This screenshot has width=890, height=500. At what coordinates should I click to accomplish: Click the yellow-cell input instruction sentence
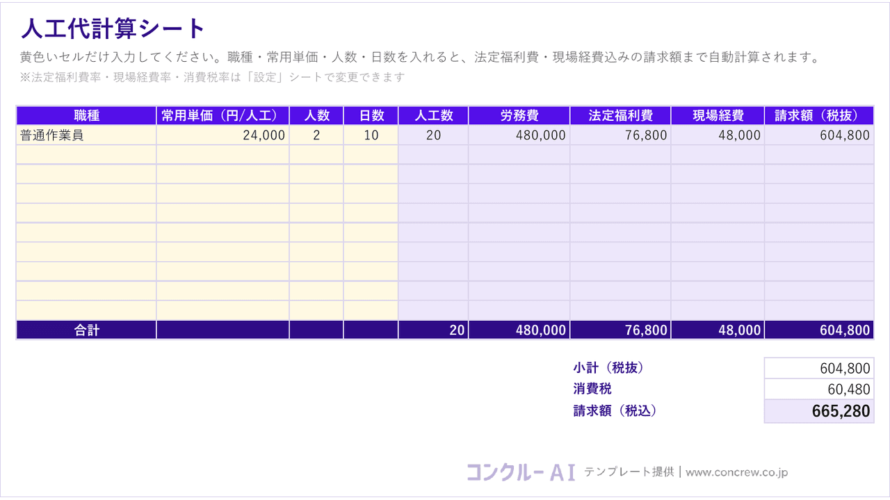(x=420, y=58)
